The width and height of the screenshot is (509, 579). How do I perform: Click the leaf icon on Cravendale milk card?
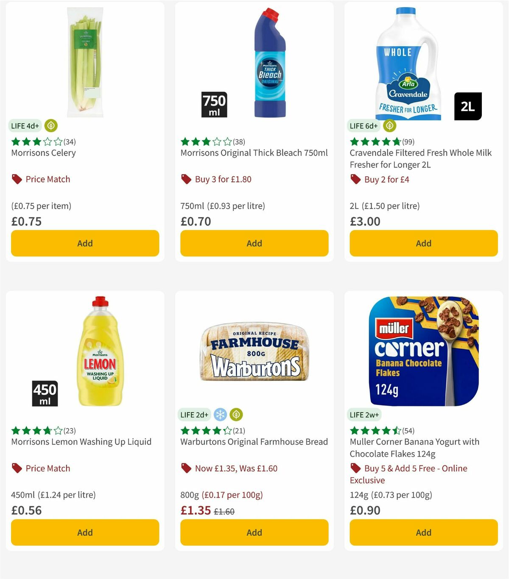coord(389,125)
